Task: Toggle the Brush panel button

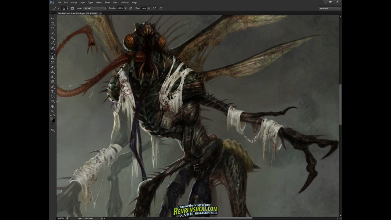Action: tap(72, 8)
